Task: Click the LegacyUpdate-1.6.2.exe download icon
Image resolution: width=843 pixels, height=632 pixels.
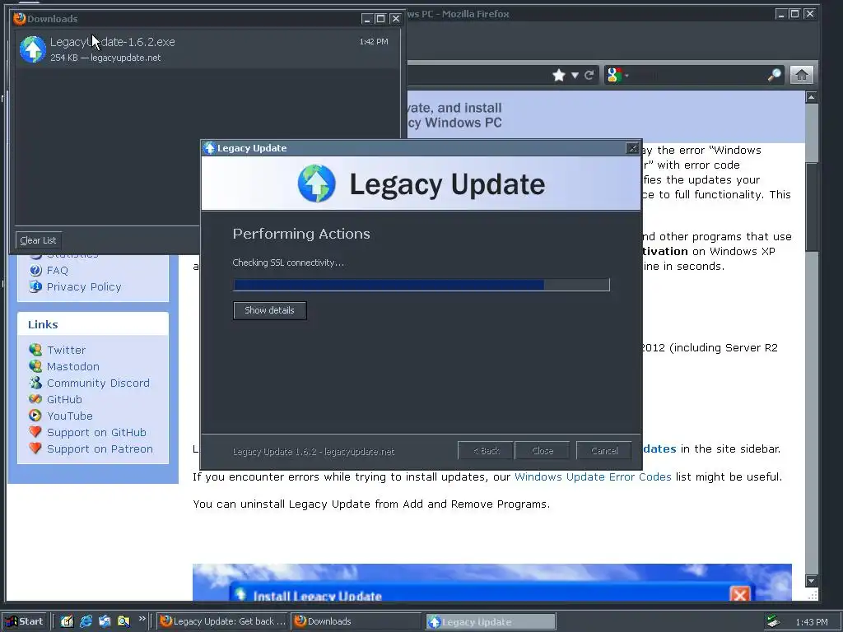Action: coord(33,49)
